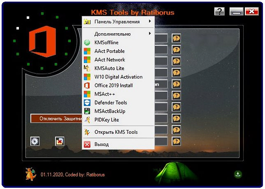Click the green download arrow icon
Image resolution: width=265 pixels, height=189 pixels.
[x=238, y=174]
